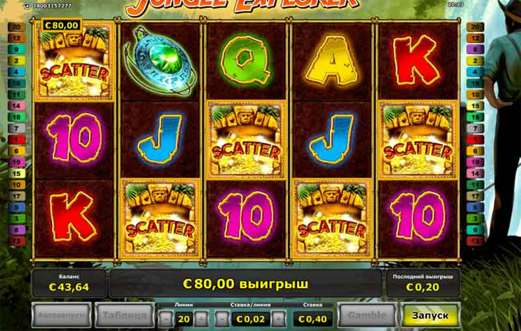The image size is (521, 331).
Task: Click the Scatter symbol on fifth reel
Action: click(418, 140)
